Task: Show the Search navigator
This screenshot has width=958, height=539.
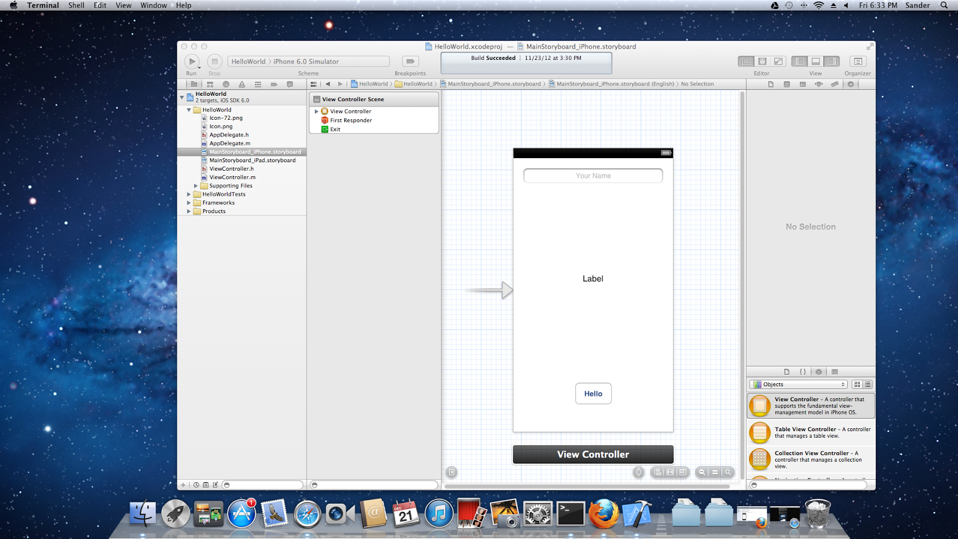Action: pos(226,84)
